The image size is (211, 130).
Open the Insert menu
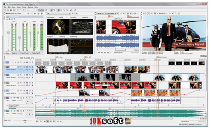coord(19,7)
